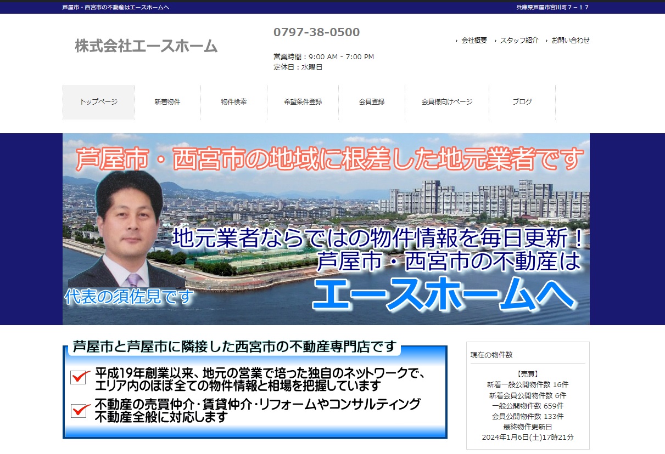Click the 【売買】 label

pos(528,374)
